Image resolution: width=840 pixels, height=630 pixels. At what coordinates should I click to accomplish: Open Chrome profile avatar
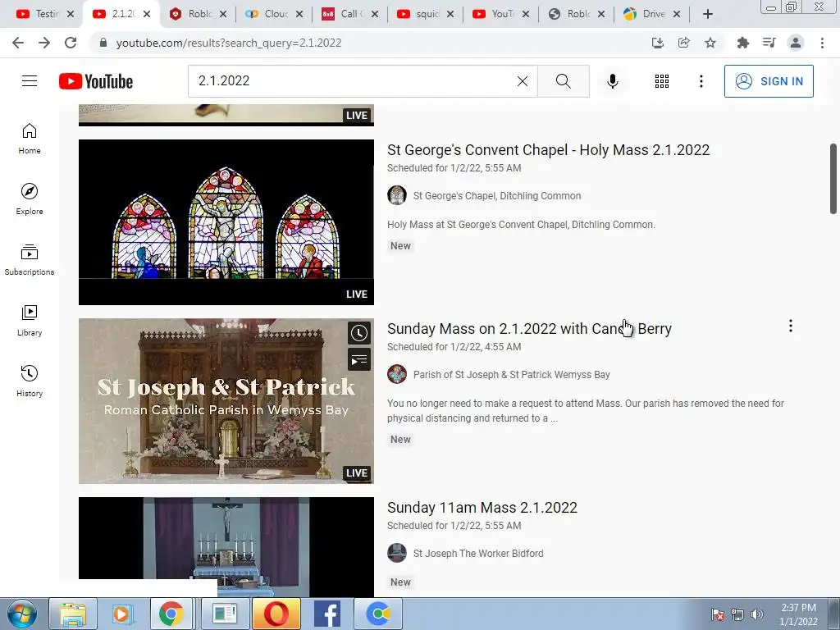(796, 43)
